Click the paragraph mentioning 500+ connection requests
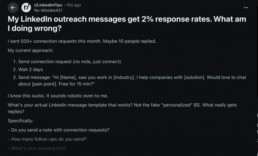Viewport: 258px width, 156px height. coord(82,41)
